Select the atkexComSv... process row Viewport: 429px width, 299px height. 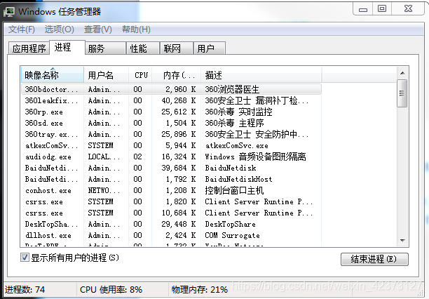171,145
